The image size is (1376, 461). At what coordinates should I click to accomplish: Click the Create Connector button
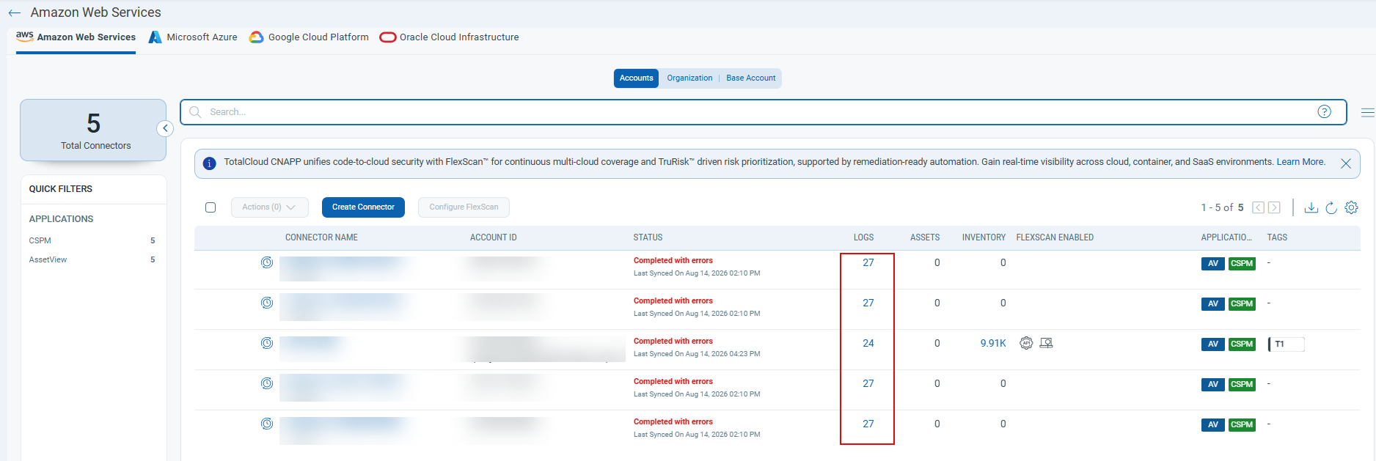coord(363,207)
